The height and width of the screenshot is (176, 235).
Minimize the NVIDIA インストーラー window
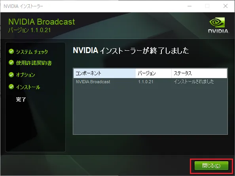pyautogui.click(x=190, y=6)
